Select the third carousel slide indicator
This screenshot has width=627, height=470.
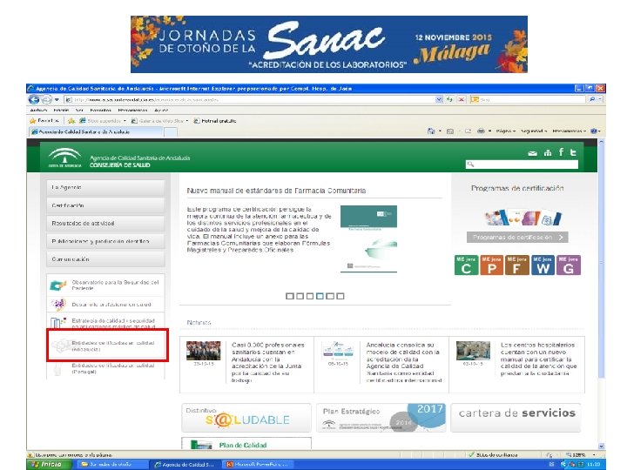coord(310,296)
